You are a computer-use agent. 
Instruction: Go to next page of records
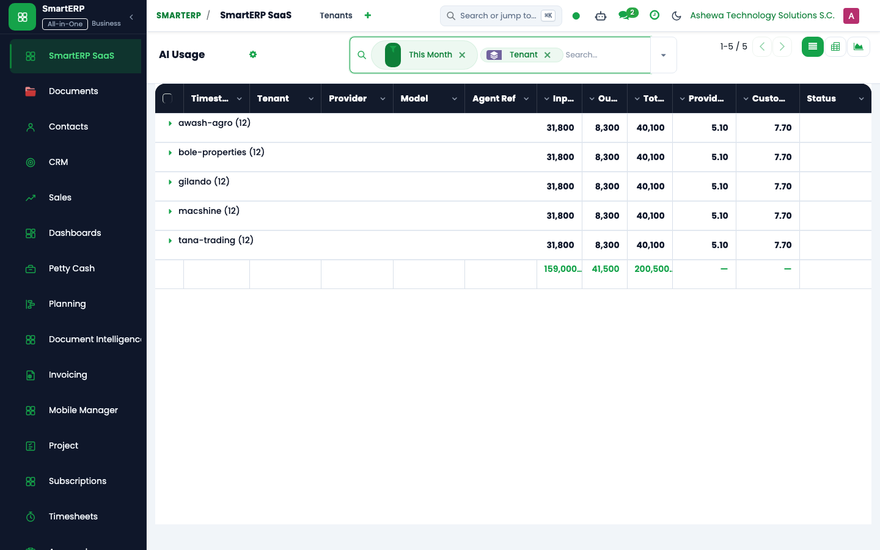[x=782, y=46]
